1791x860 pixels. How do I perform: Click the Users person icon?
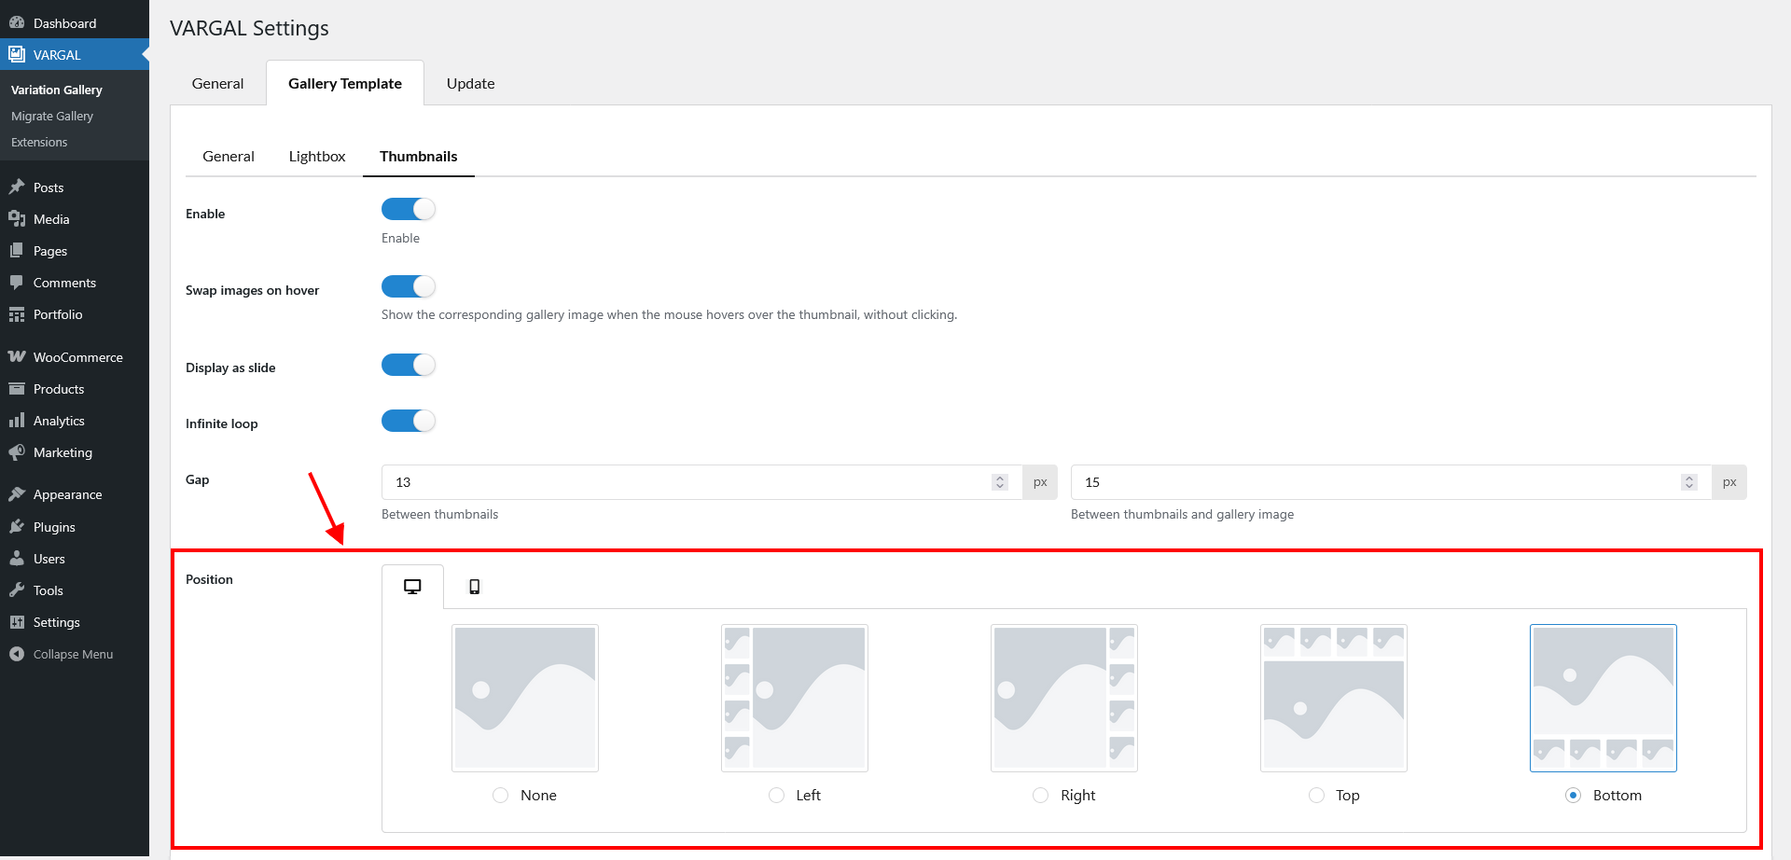tap(17, 558)
